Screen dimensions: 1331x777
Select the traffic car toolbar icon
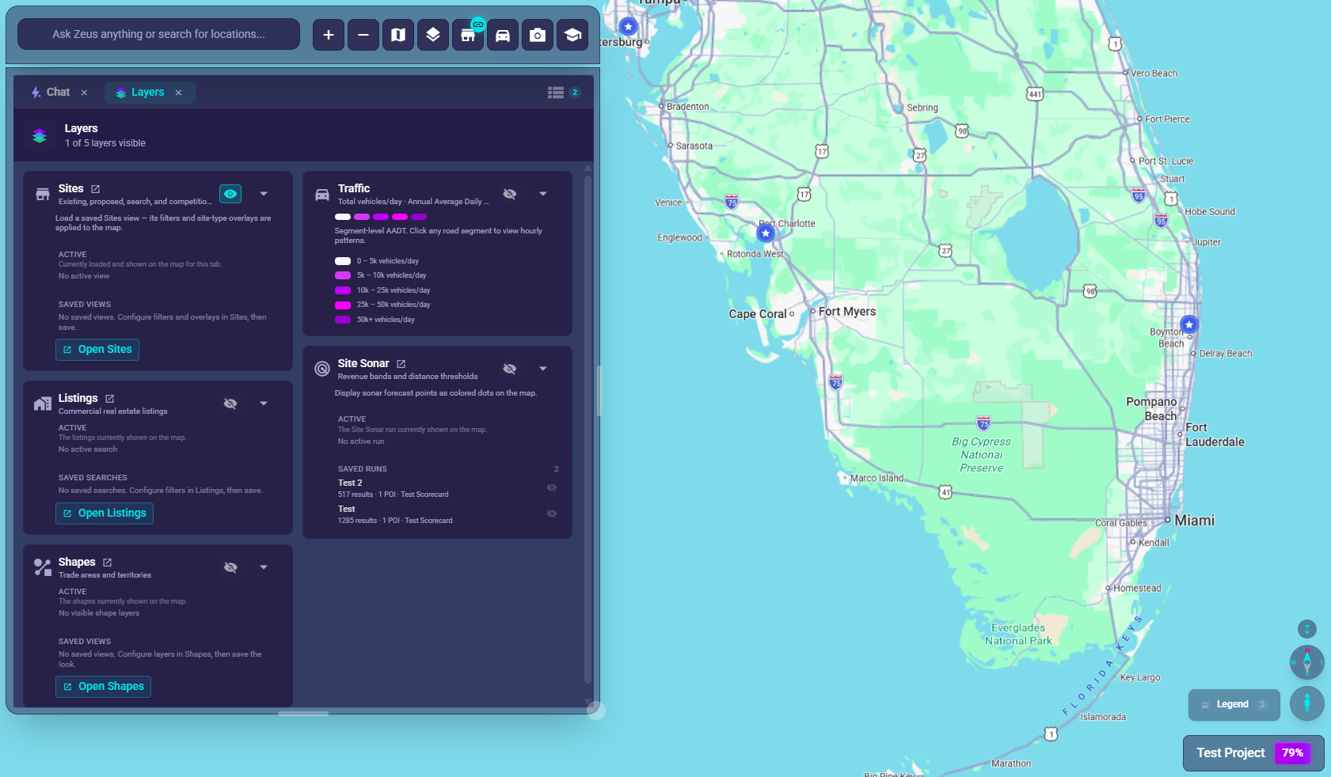coord(503,35)
